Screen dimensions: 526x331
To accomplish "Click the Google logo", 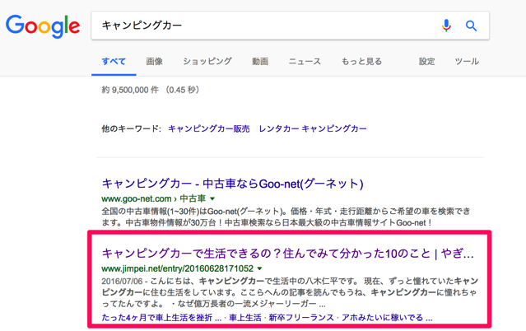I will (43, 26).
